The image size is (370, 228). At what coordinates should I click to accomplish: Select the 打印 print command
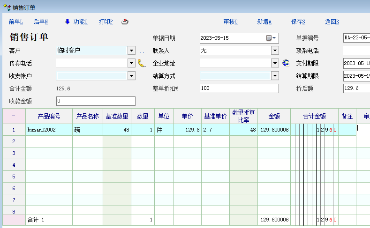[x=106, y=22]
